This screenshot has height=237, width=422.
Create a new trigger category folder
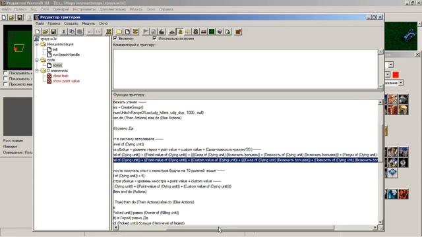click(x=119, y=32)
